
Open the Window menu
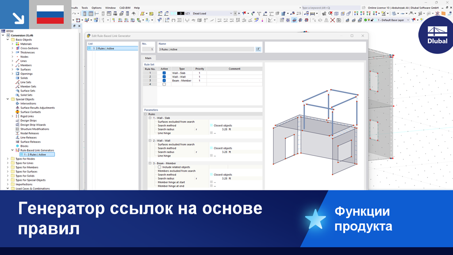click(x=110, y=8)
